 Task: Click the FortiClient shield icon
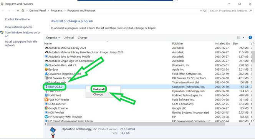click(46, 95)
